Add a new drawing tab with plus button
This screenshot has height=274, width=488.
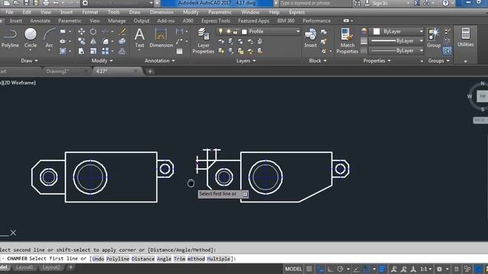pyautogui.click(x=149, y=72)
